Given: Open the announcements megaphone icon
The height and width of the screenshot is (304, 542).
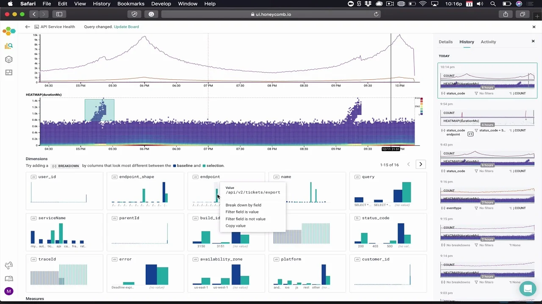Looking at the screenshot, I should 9,265.
